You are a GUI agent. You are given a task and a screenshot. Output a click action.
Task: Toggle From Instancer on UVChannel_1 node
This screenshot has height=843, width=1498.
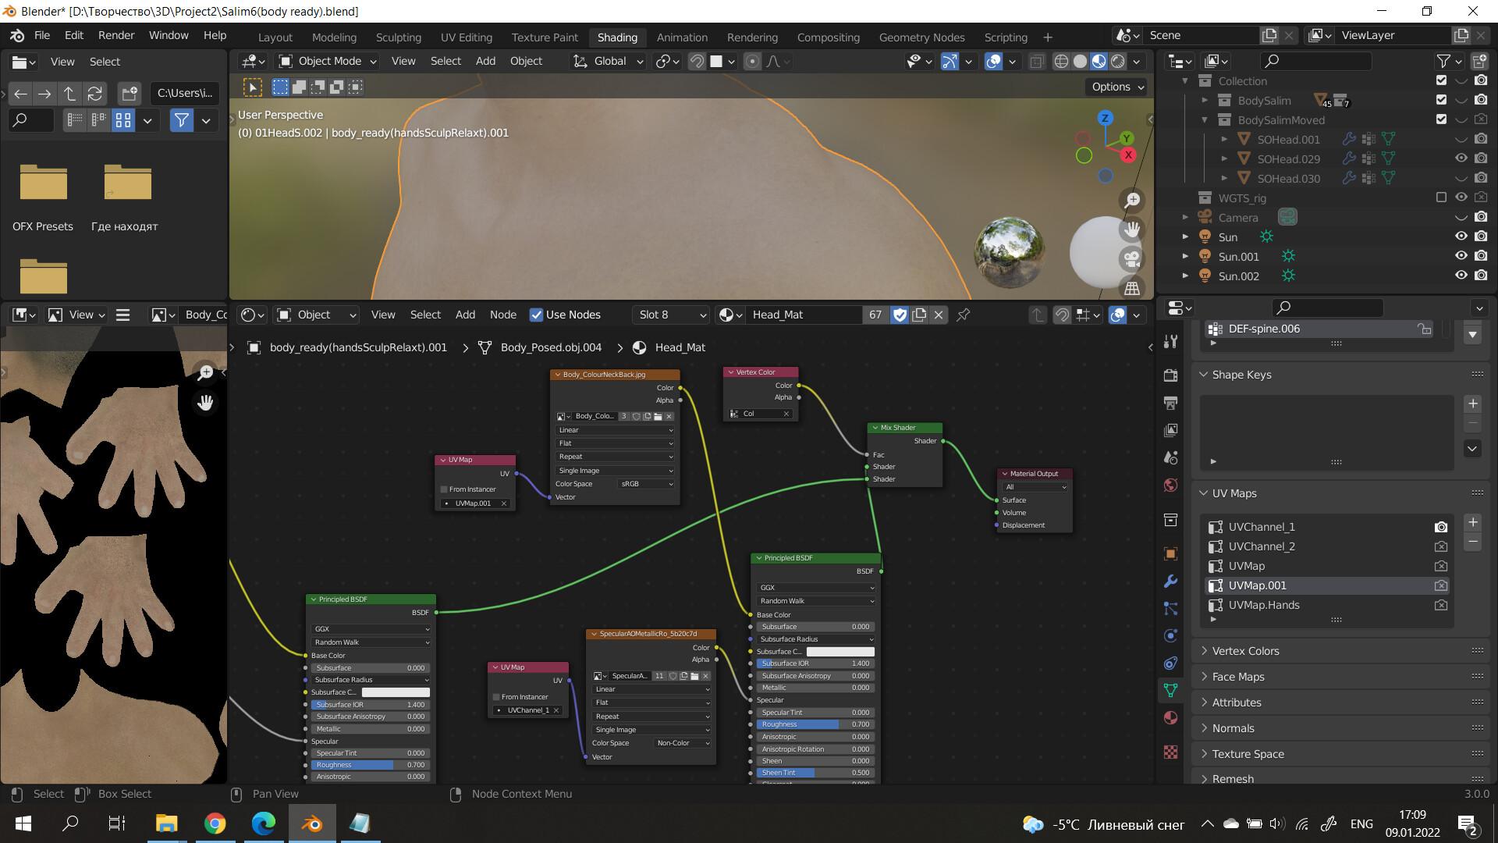pyautogui.click(x=496, y=697)
